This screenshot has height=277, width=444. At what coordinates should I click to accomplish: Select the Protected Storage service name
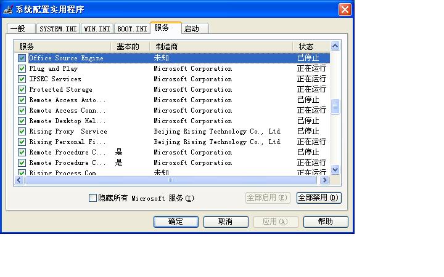tap(60, 90)
